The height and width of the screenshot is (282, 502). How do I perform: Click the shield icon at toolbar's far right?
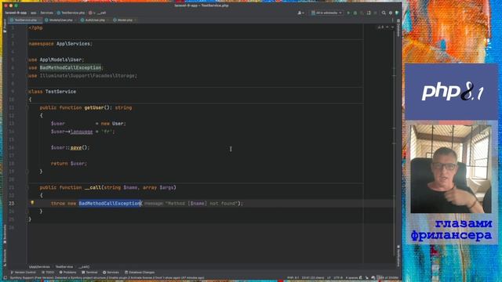point(397,13)
